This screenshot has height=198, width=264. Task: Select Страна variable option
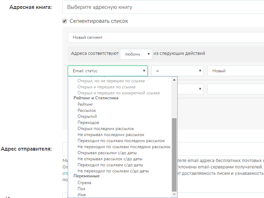(x=84, y=183)
